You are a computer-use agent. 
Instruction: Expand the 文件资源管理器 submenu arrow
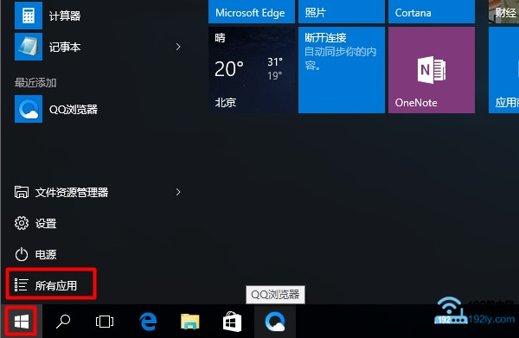(x=178, y=192)
